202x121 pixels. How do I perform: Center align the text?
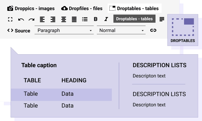point(63,19)
